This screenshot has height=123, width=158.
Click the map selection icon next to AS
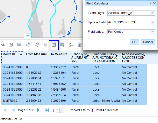click(11, 45)
